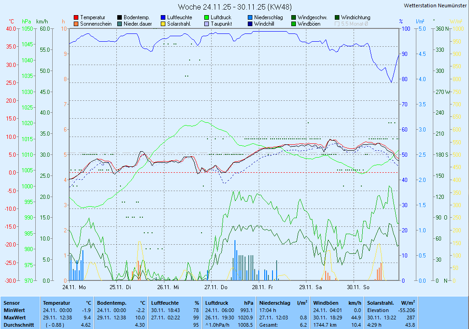
Task: Click the Windböen legend label
Action: pos(309,24)
